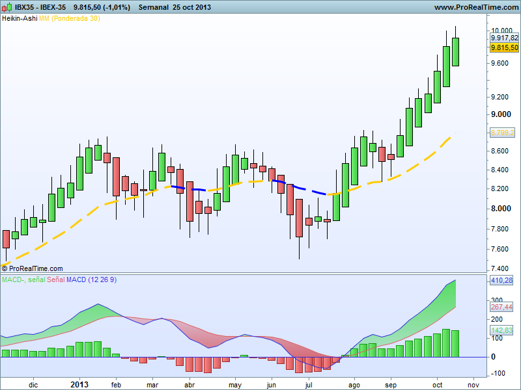Click the green MACD-, señal histogram label
The width and height of the screenshot is (521, 390).
(x=23, y=279)
